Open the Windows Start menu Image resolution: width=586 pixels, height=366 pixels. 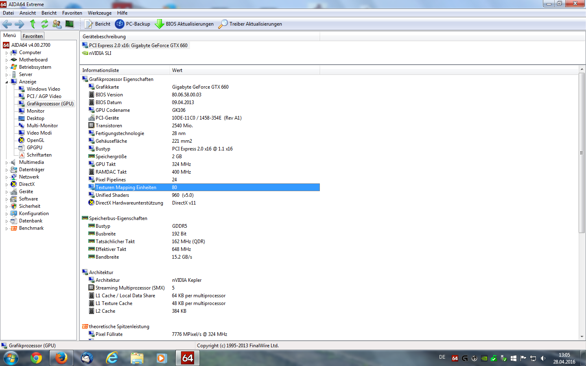(x=11, y=358)
